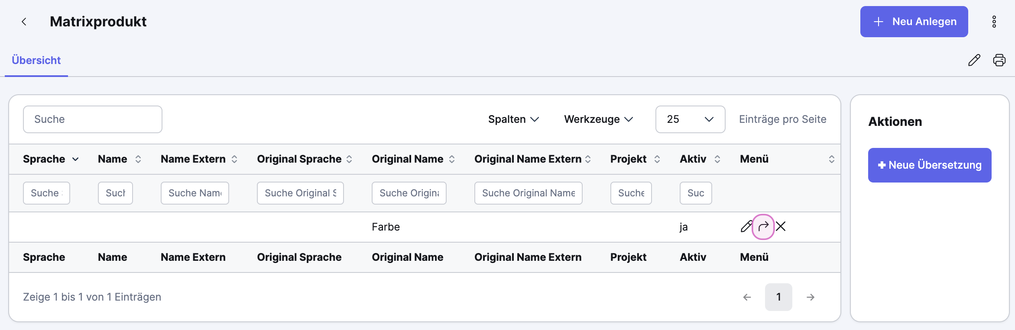Click the pencil edit icon below Neu Anlegen
Image resolution: width=1015 pixels, height=330 pixels.
[x=974, y=60]
